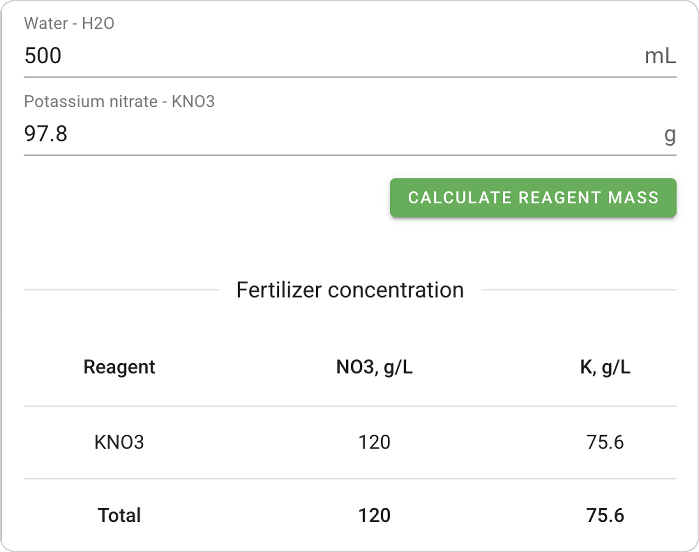Click the Total NO3 value 120
Screen dimensions: 699x552
coord(374,515)
